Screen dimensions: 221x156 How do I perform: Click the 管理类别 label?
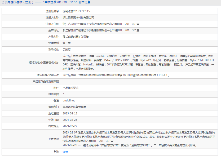coord(54,43)
